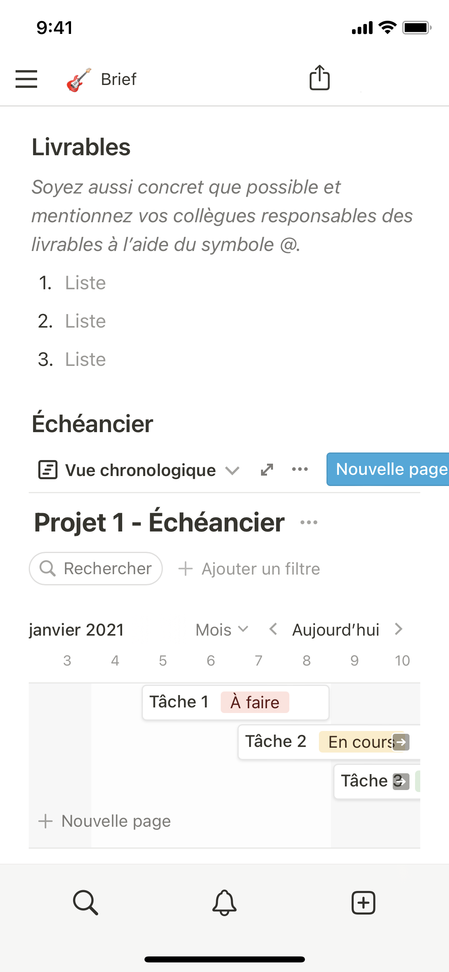Tap the guitar page icon
Image resolution: width=449 pixels, height=972 pixels.
click(x=79, y=79)
